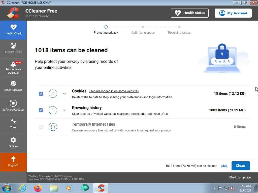Click the muted volume tray icon
The height and width of the screenshot is (193, 258).
coord(233,188)
